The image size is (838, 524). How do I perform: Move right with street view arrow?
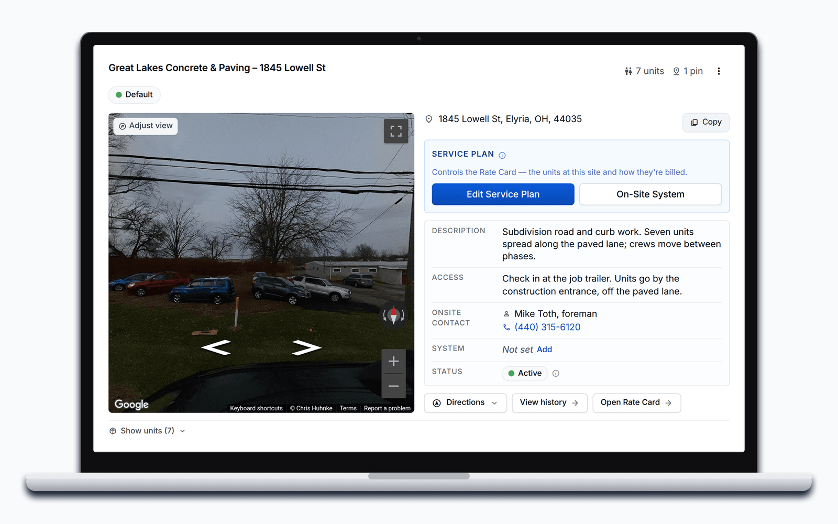pos(306,347)
